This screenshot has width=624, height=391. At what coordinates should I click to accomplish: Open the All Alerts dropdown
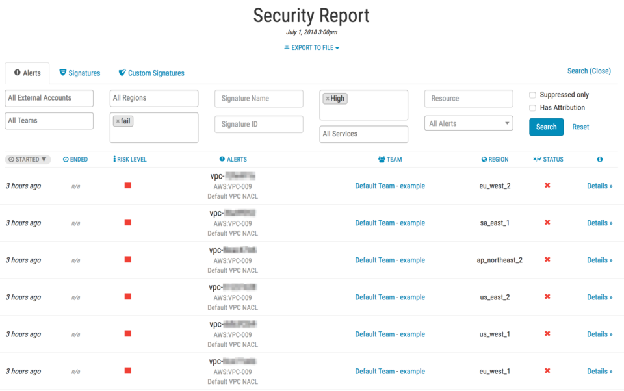(469, 123)
